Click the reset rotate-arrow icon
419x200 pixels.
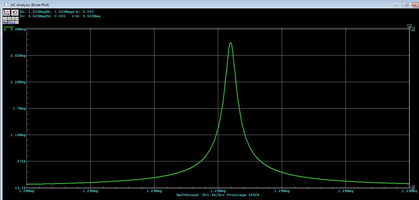(x=15, y=13)
